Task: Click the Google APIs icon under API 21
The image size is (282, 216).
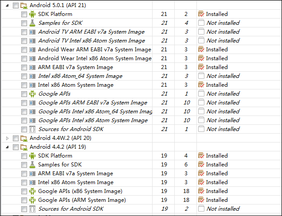Action: pyautogui.click(x=32, y=94)
